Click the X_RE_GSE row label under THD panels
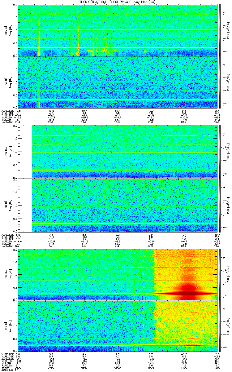The height and width of the screenshot is (372, 232). point(7,235)
